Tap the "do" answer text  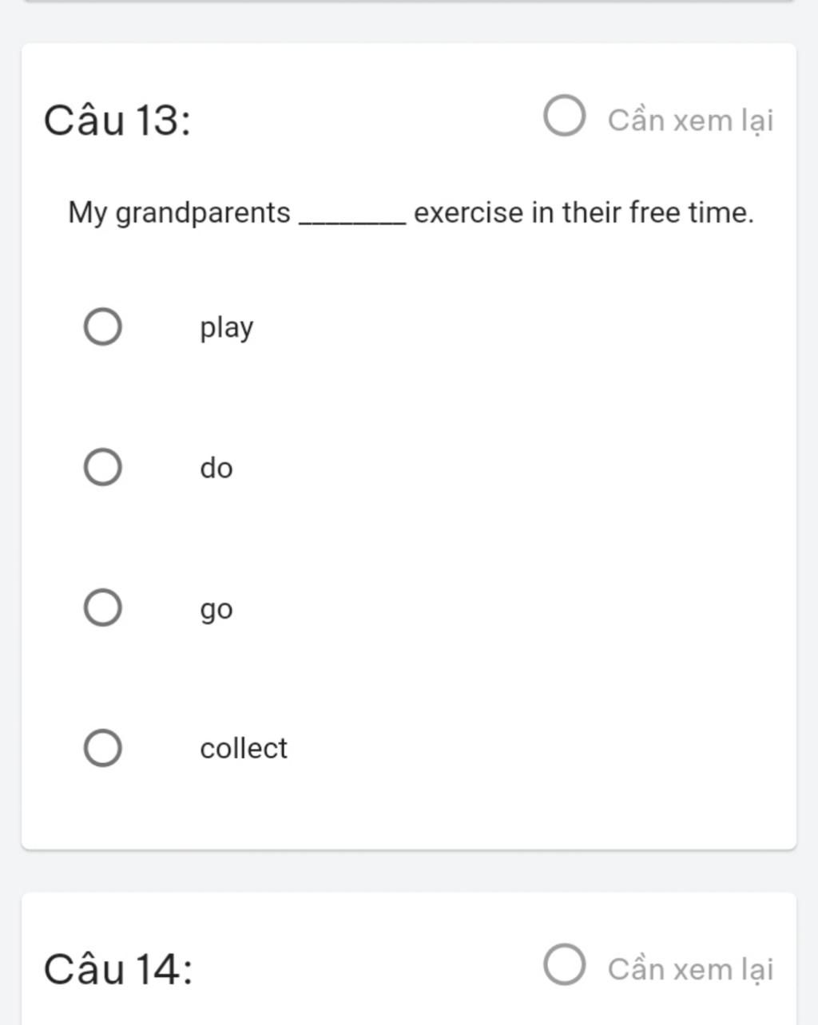pyautogui.click(x=216, y=468)
